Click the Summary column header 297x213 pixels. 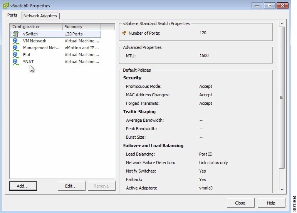click(x=81, y=27)
